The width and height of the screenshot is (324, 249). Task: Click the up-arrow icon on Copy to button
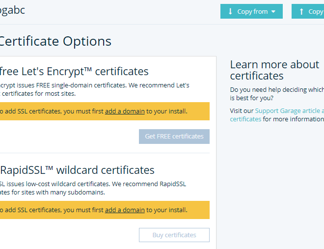click(301, 12)
